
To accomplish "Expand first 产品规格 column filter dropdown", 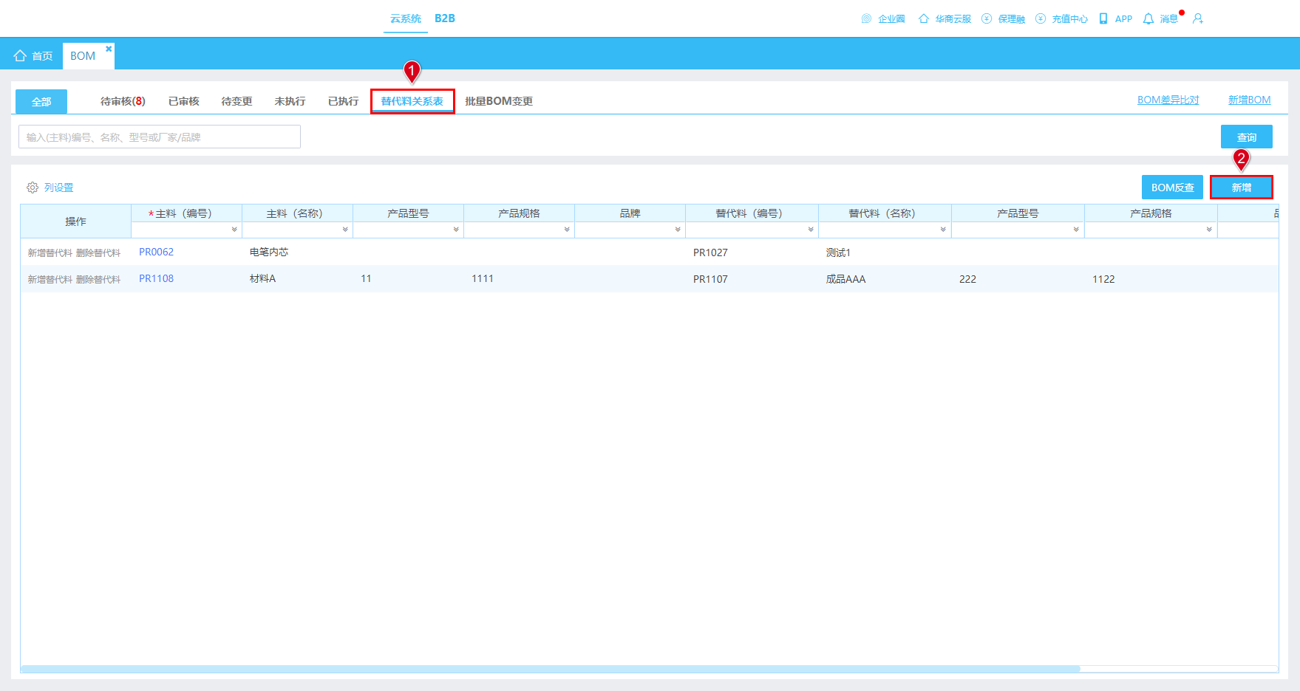I will pos(567,230).
